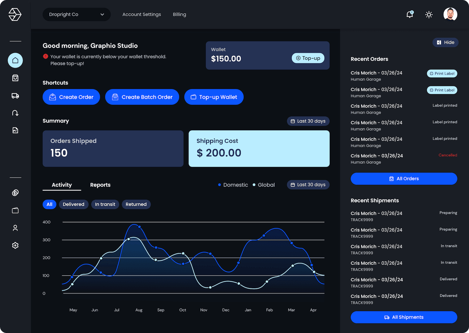Click the Create Batch Order button

[142, 97]
